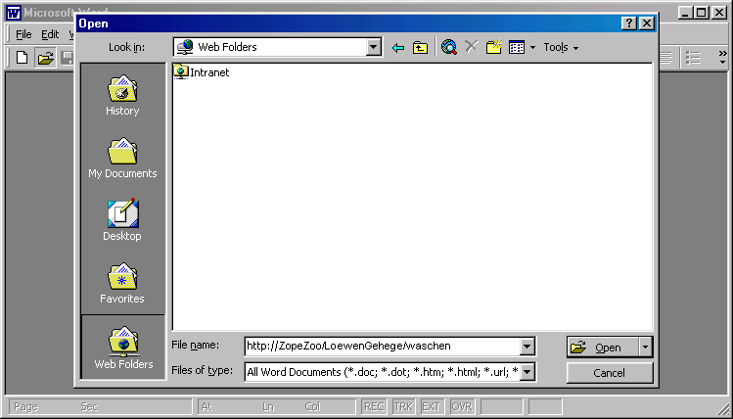
Task: Open the Views dropdown arrow
Action: [x=533, y=48]
